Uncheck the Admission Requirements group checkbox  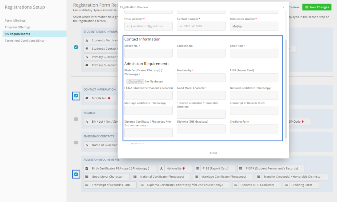[76, 174]
